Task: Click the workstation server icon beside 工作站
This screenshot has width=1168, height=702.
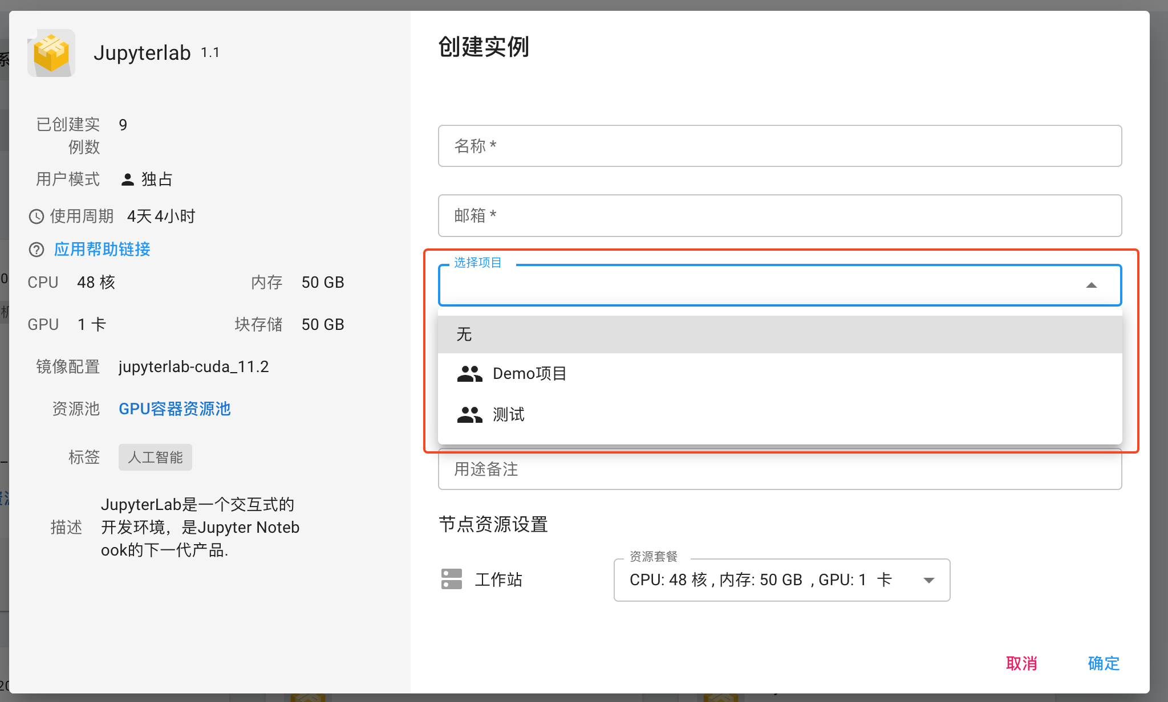Action: [x=452, y=579]
